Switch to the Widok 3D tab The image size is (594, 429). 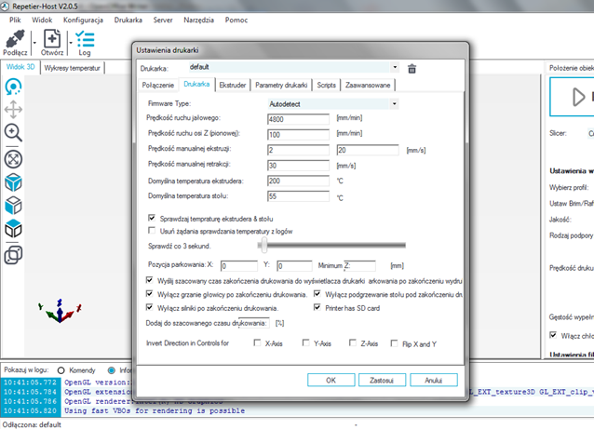pos(20,67)
